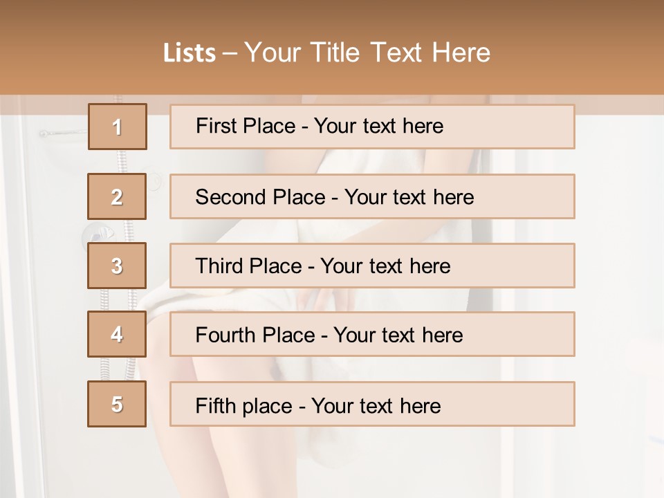664x498 pixels.
Task: Click 'Second Place - Your text here' text
Action: coord(335,197)
